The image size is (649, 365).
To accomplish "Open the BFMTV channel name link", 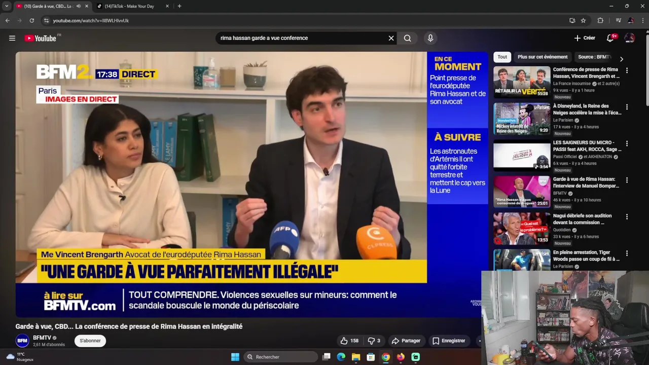I will point(42,338).
